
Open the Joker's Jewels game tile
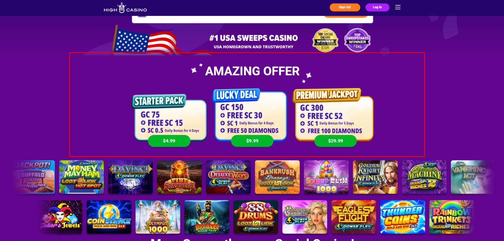click(61, 217)
